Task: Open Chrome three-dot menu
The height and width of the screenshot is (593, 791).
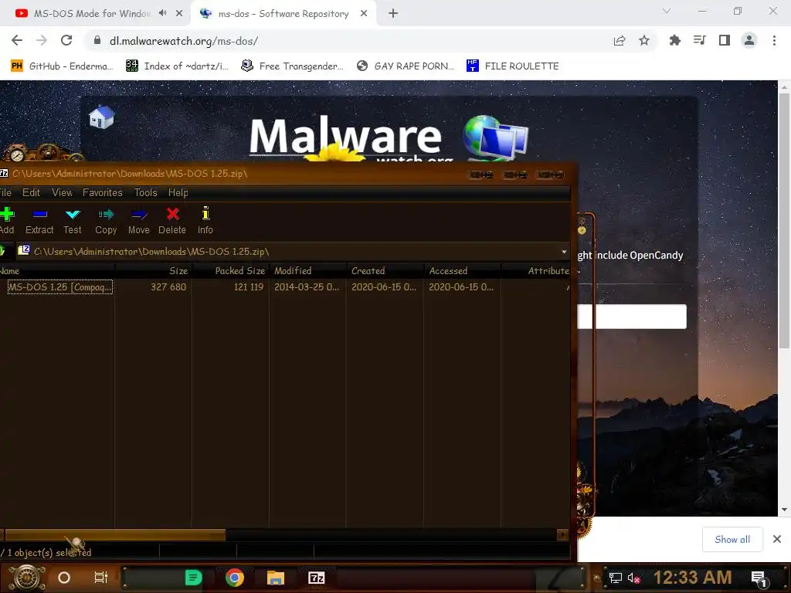Action: [x=774, y=40]
